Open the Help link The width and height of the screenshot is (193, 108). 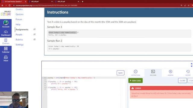(x=18, y=24)
